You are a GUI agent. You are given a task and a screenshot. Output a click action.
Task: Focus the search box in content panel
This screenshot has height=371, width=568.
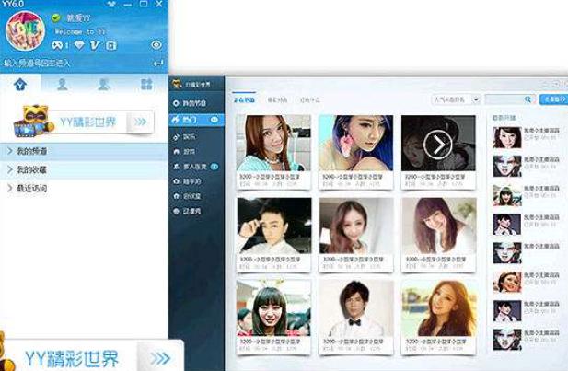pos(510,99)
